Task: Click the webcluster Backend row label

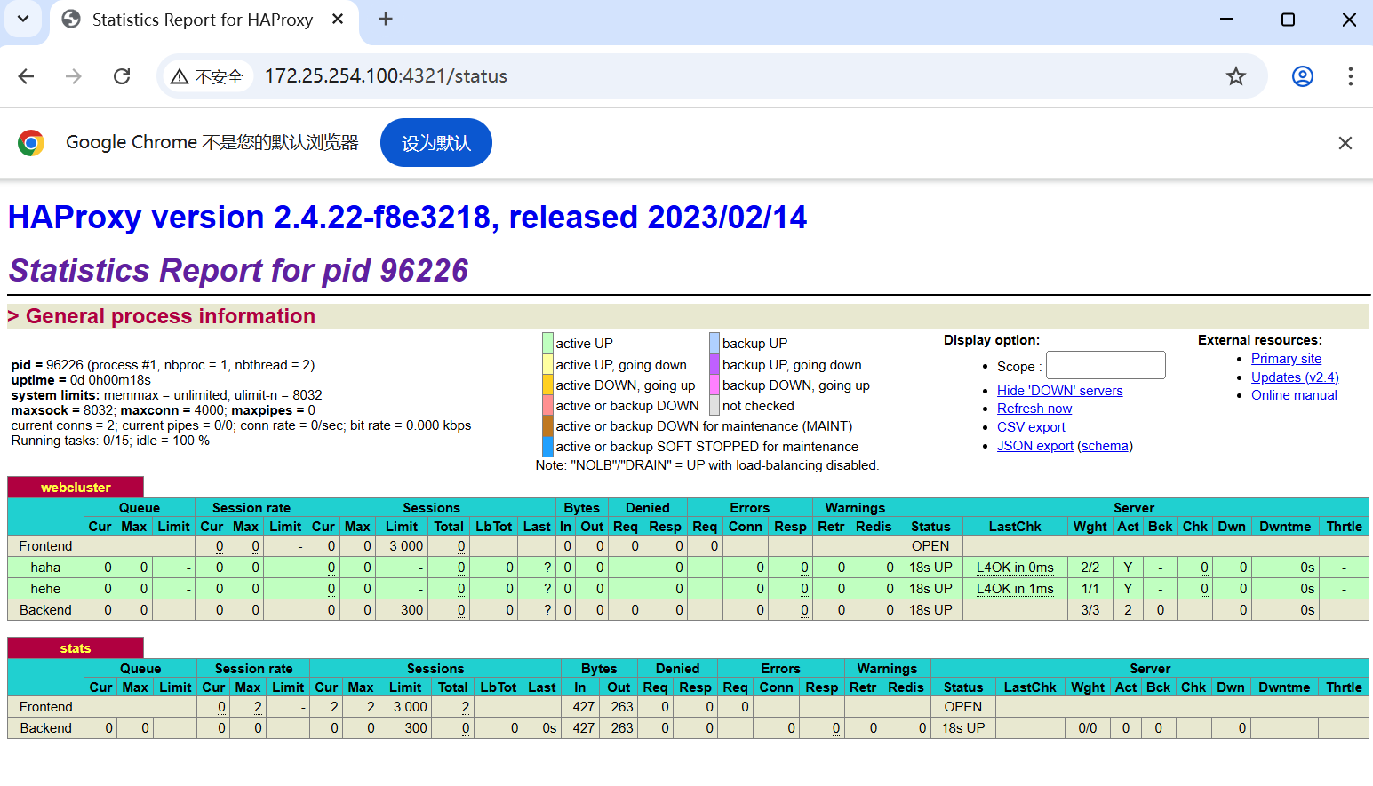Action: [45, 610]
